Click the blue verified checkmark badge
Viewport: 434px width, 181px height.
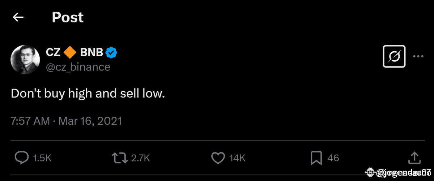(x=111, y=53)
